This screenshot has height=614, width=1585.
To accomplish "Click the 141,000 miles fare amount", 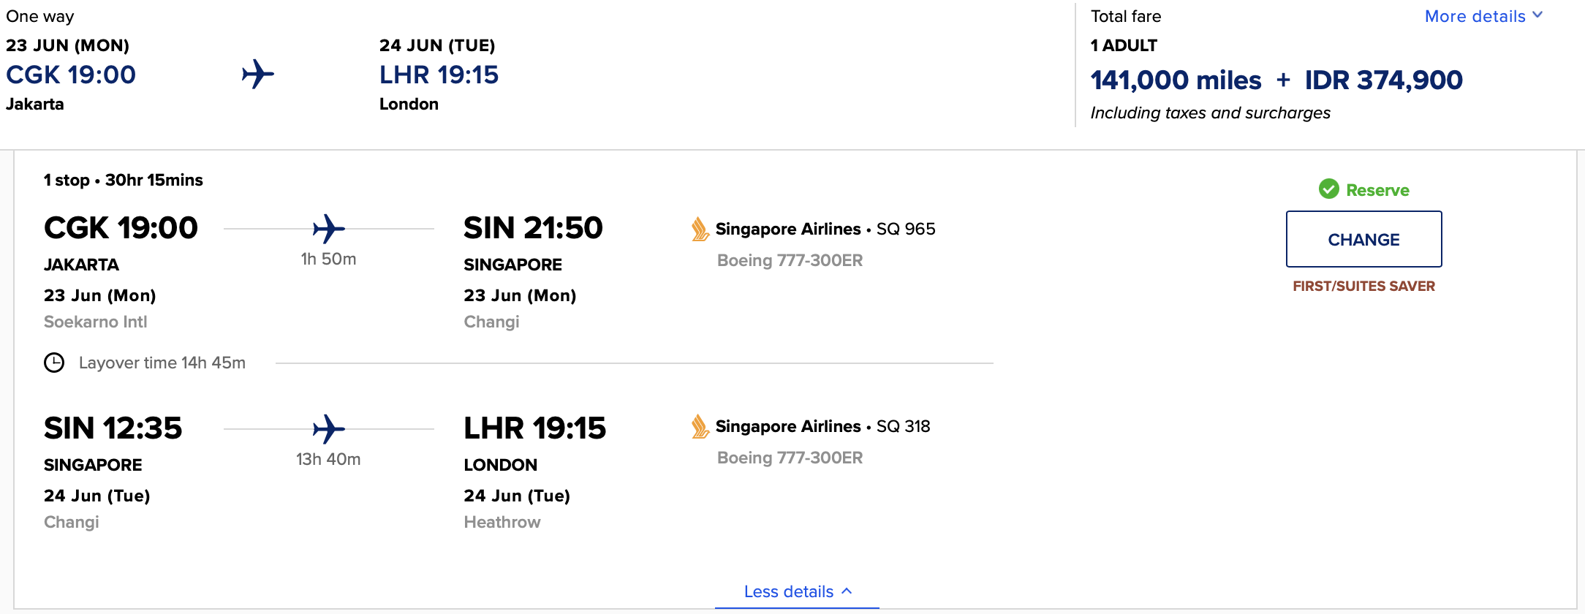I will pyautogui.click(x=1176, y=80).
